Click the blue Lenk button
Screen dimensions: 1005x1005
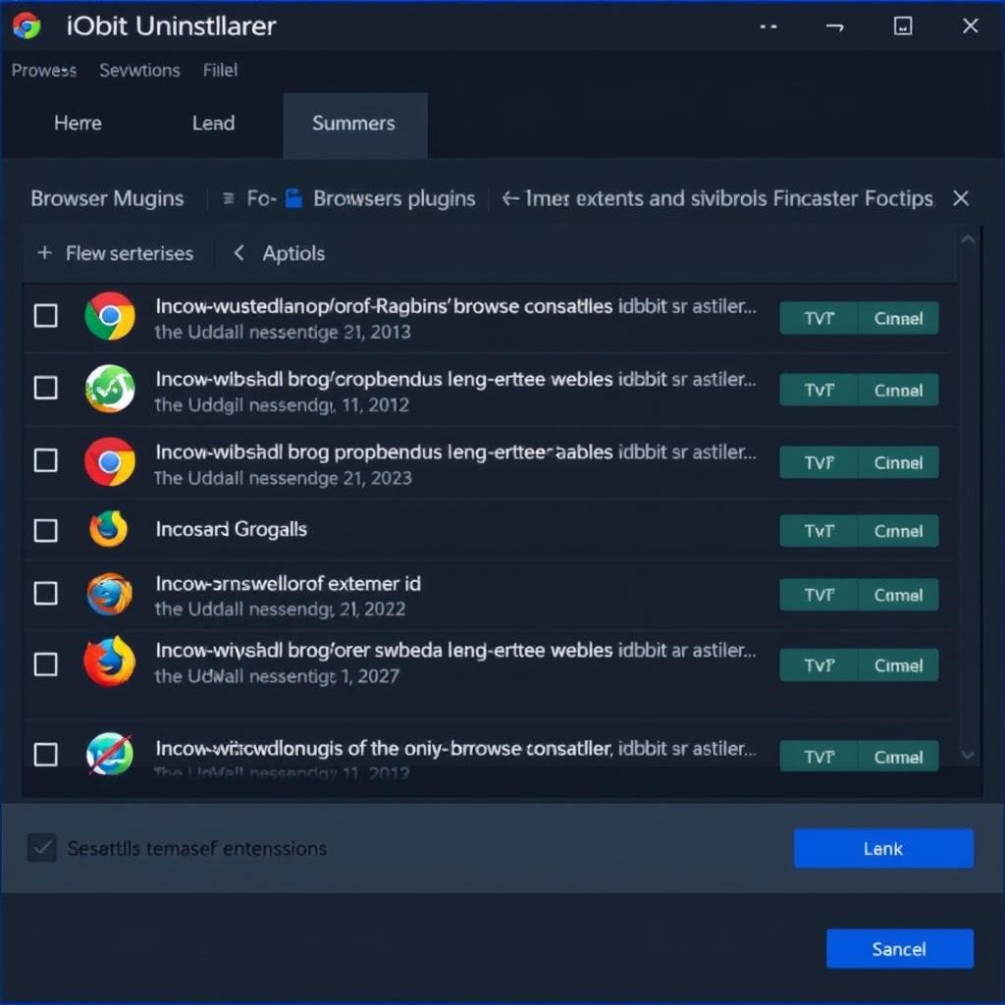[x=883, y=849]
